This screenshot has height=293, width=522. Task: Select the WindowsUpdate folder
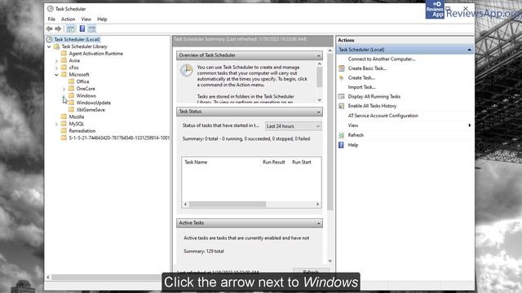(x=94, y=103)
